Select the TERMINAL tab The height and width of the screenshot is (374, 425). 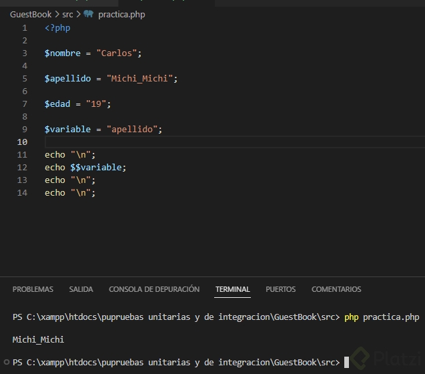click(x=232, y=289)
